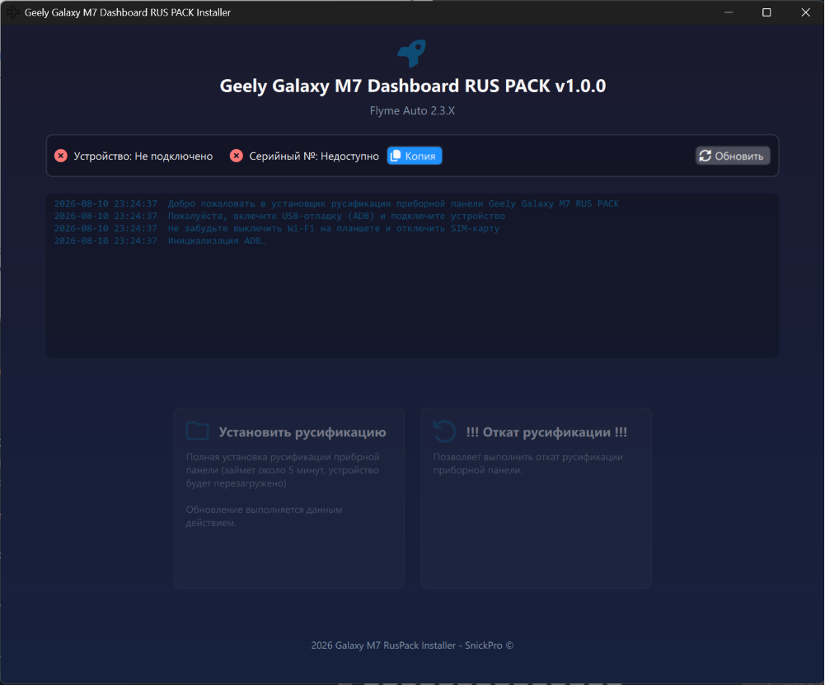This screenshot has width=825, height=685.
Task: Click the window title text in title bar
Action: pyautogui.click(x=128, y=12)
